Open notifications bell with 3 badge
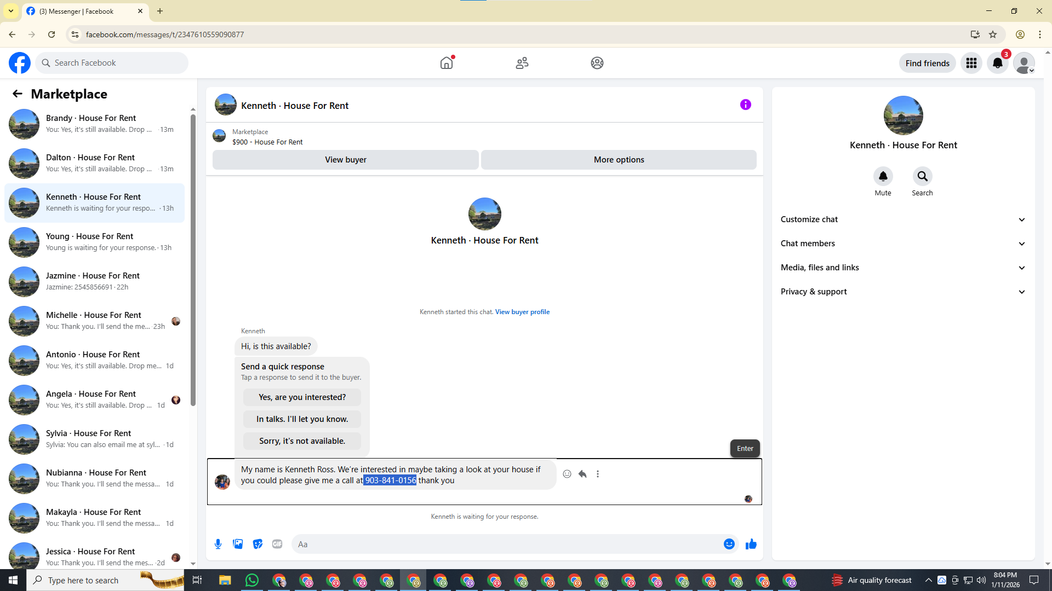 998,63
